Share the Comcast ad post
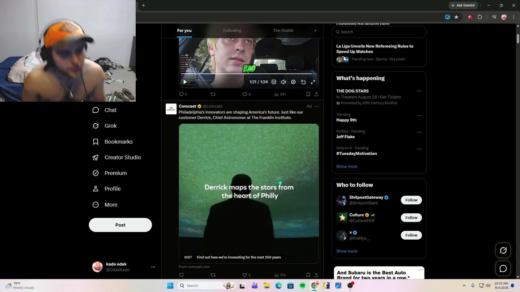The image size is (520, 292). (x=316, y=275)
